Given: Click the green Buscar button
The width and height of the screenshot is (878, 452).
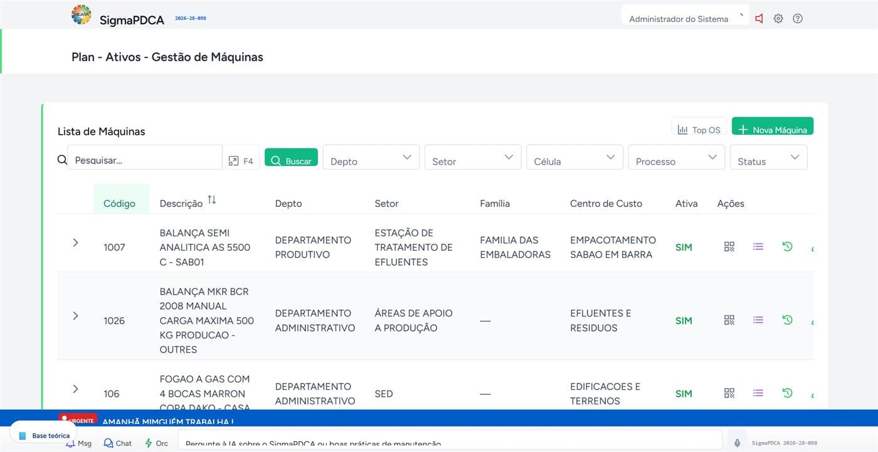Looking at the screenshot, I should coord(291,157).
